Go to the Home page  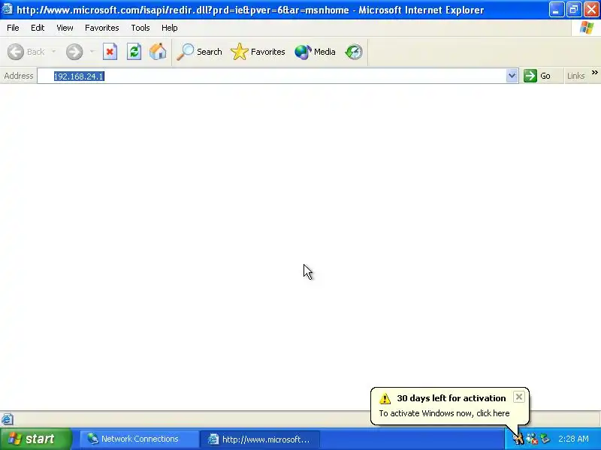coord(158,52)
